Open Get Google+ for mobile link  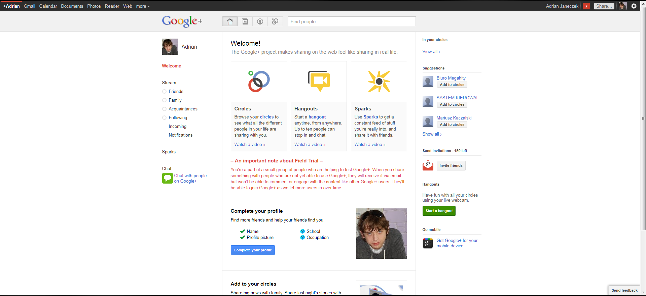click(x=457, y=243)
